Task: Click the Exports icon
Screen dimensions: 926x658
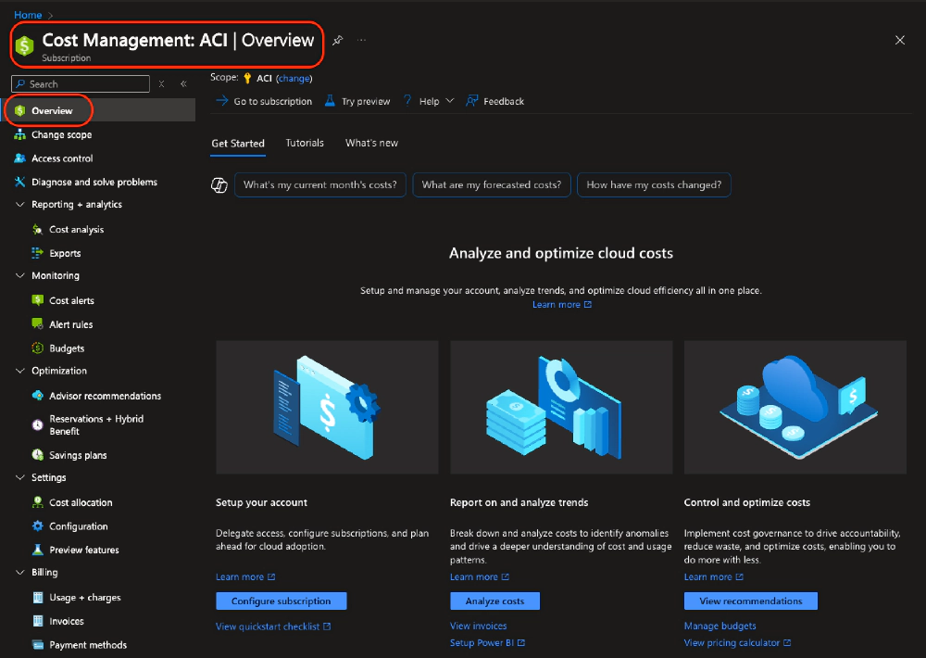Action: point(38,253)
